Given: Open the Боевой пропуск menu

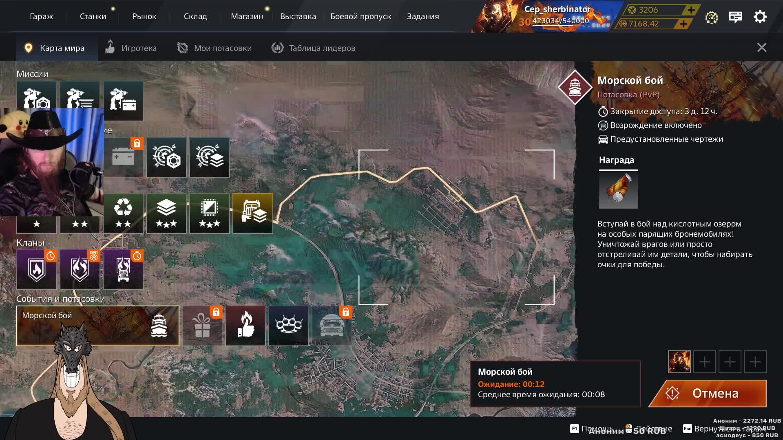Looking at the screenshot, I should 361,17.
